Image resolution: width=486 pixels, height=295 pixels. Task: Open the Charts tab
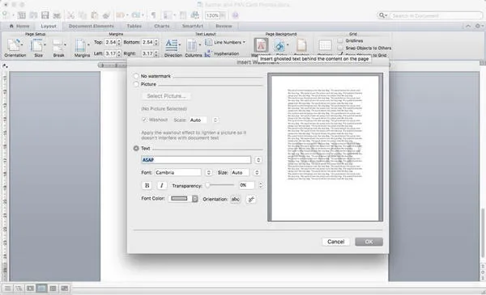click(x=162, y=26)
